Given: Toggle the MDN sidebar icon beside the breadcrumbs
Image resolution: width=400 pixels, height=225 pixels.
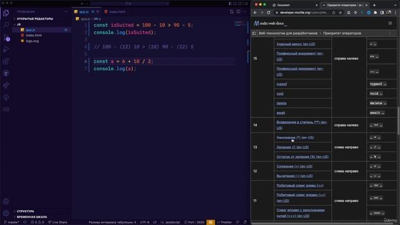Looking at the screenshot, I should point(254,33).
